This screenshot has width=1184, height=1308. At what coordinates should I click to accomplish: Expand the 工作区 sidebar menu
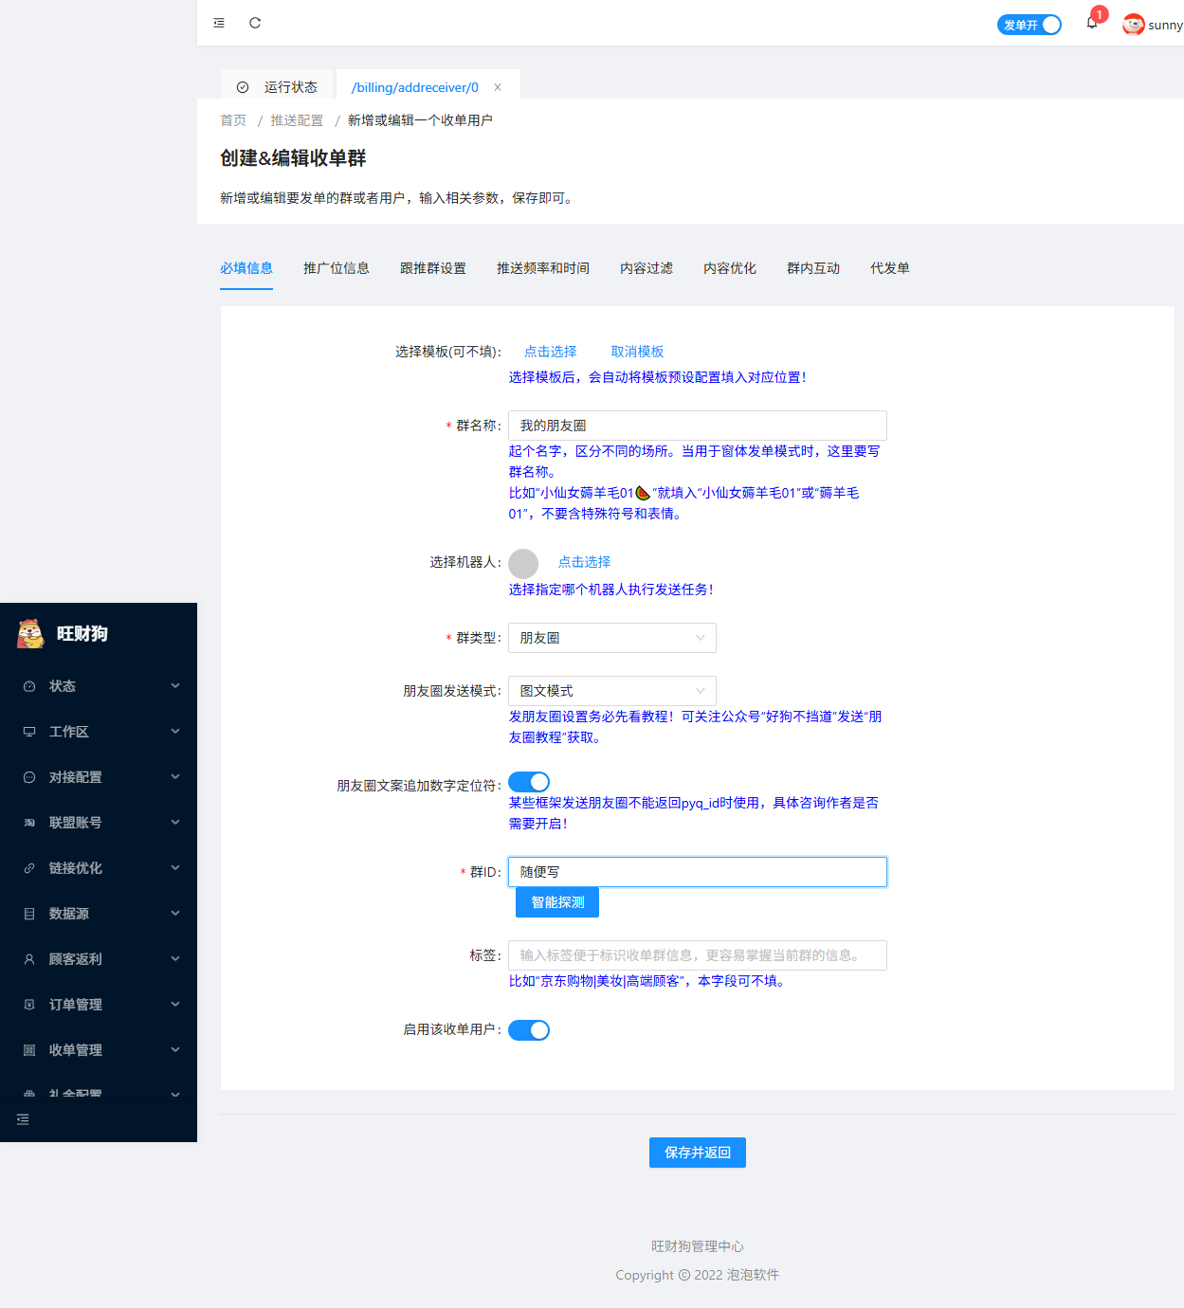click(x=175, y=732)
